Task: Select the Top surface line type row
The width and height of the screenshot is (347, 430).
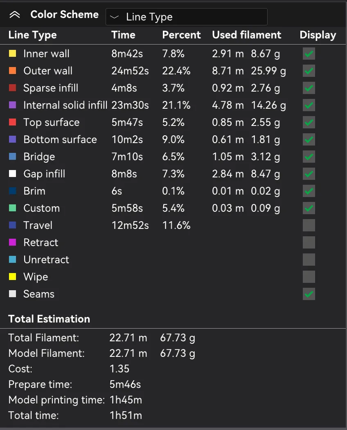Action: (51, 122)
